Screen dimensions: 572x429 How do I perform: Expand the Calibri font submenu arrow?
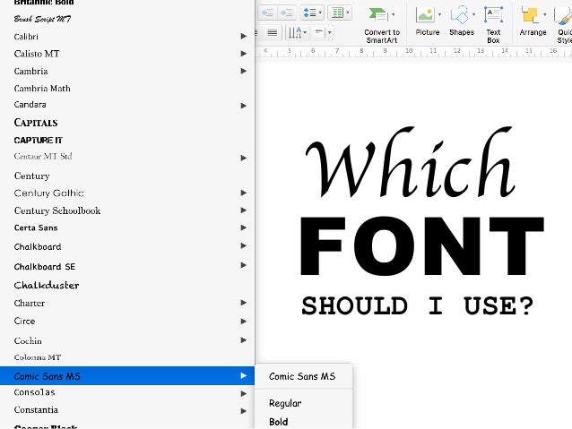point(243,37)
